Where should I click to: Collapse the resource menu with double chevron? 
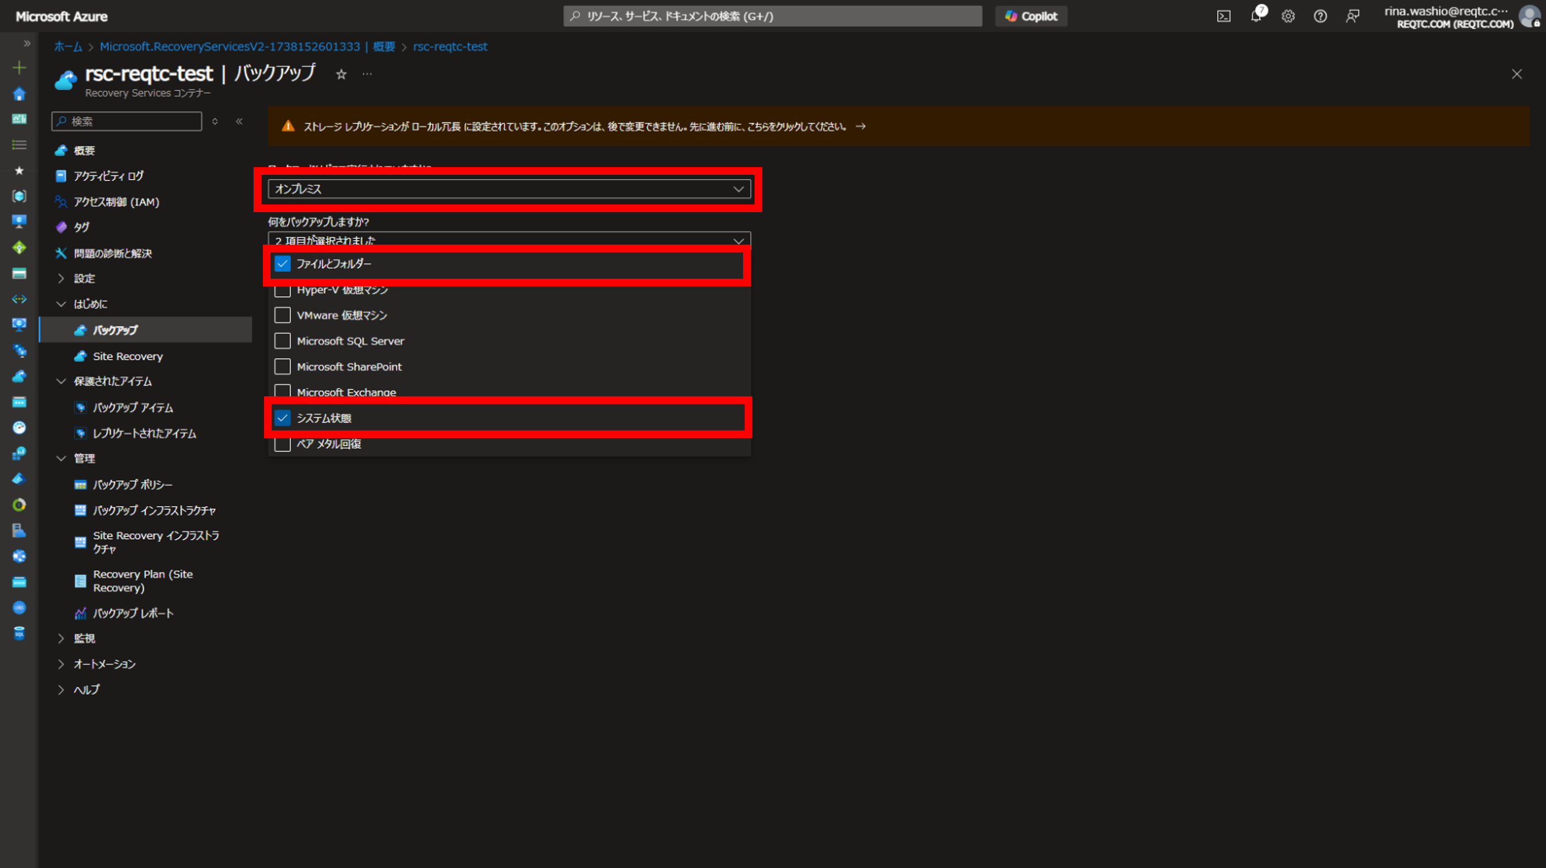pos(239,121)
